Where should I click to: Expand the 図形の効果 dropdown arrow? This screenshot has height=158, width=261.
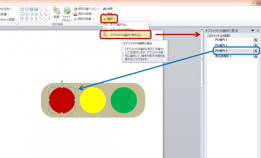click(93, 19)
